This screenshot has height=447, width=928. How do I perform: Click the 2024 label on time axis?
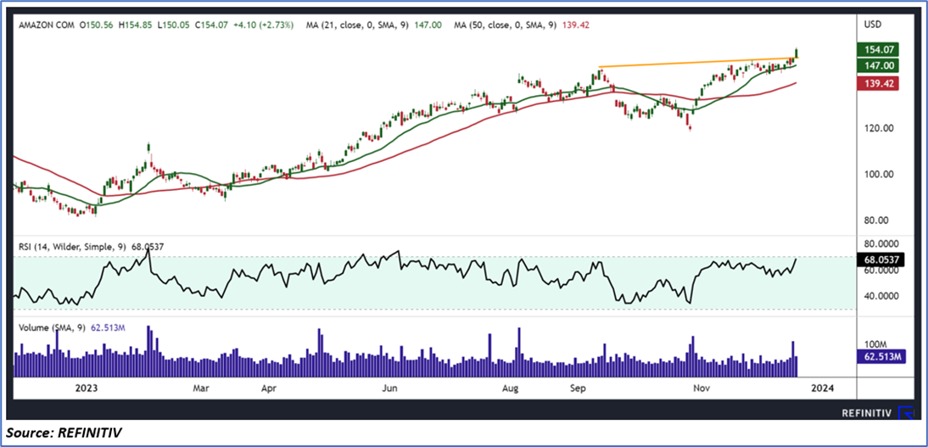tap(822, 388)
